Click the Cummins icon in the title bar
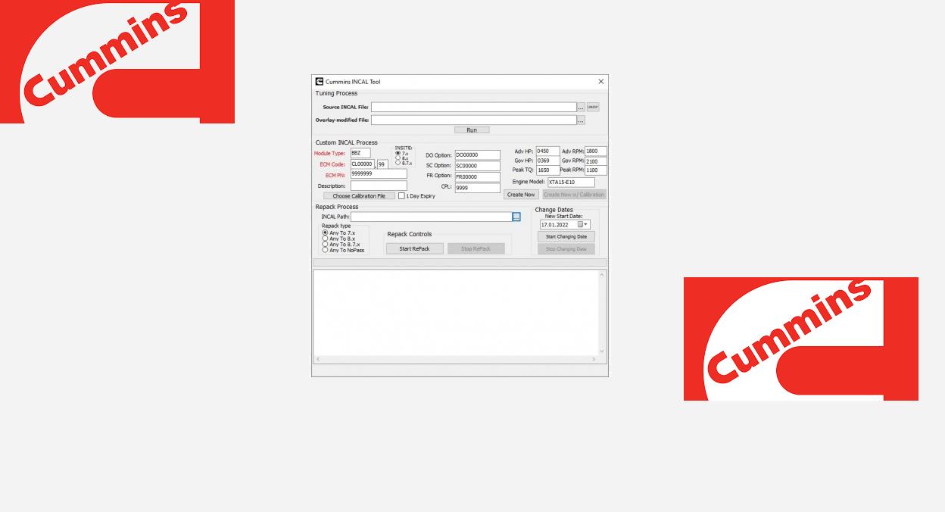 tap(320, 81)
